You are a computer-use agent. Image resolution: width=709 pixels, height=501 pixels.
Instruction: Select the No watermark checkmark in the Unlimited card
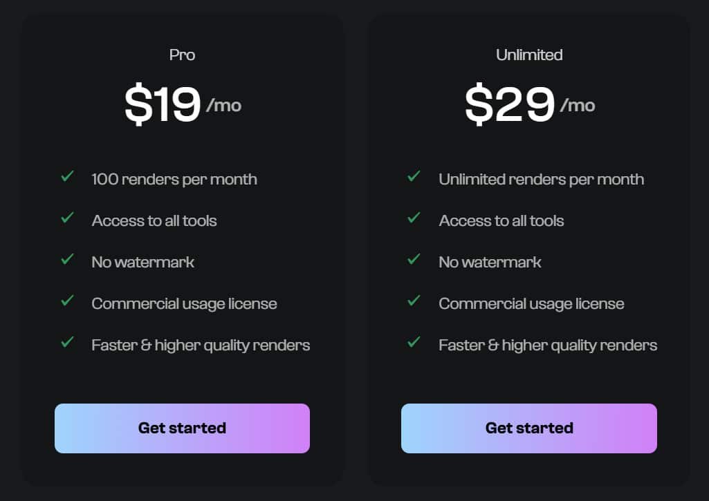pos(414,259)
